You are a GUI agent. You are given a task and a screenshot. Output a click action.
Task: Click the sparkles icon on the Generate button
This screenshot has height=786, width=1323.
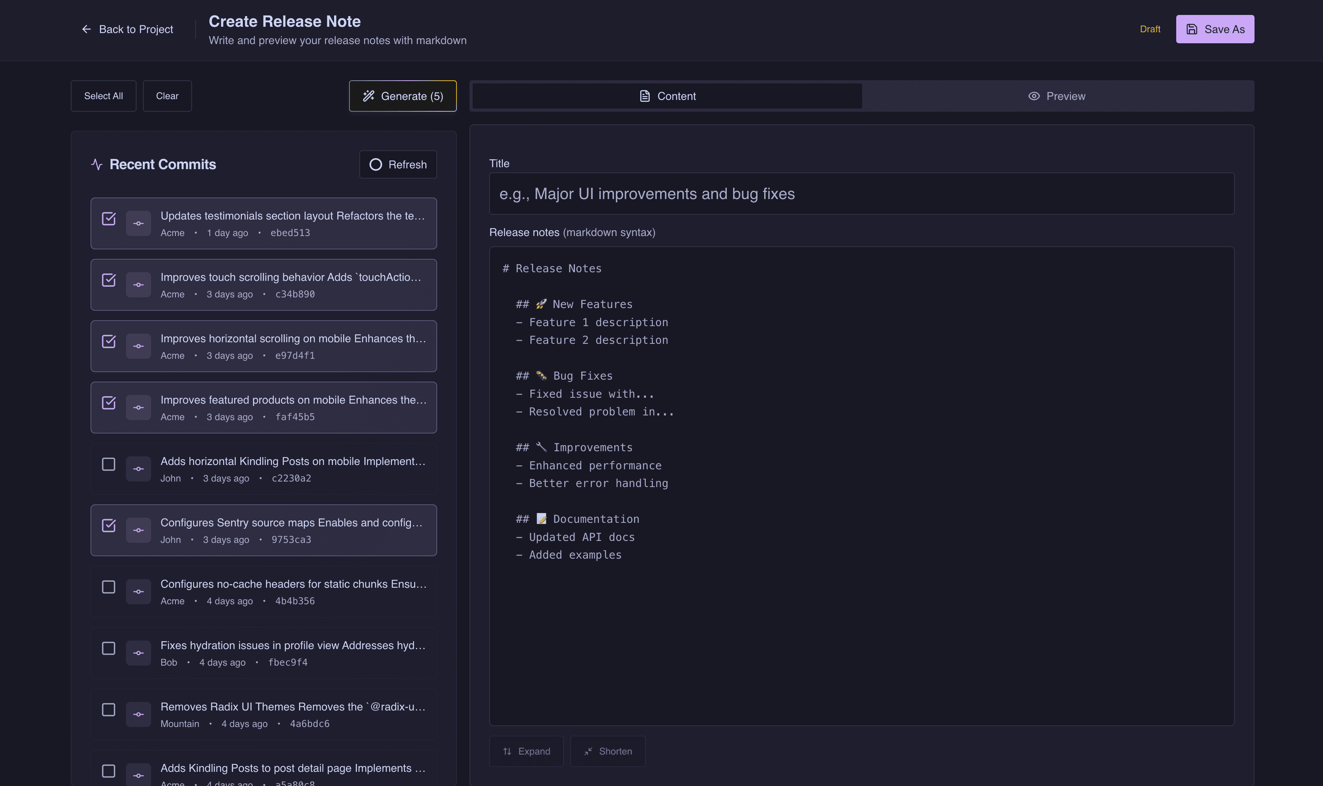pyautogui.click(x=370, y=96)
